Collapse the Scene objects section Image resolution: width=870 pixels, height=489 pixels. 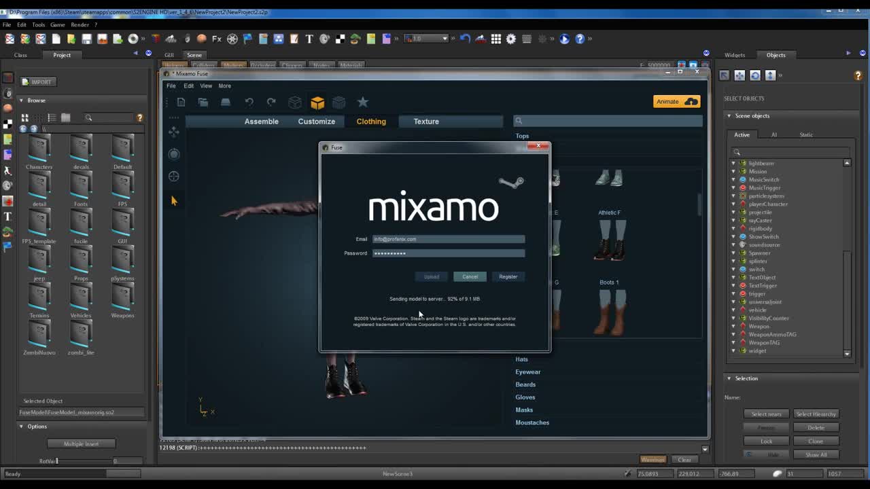pyautogui.click(x=729, y=115)
